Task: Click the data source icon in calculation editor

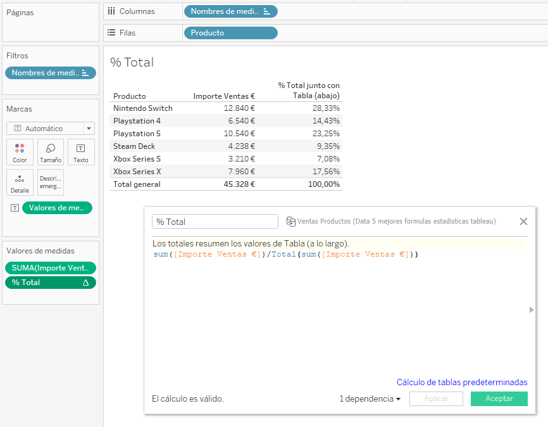Action: (x=291, y=222)
